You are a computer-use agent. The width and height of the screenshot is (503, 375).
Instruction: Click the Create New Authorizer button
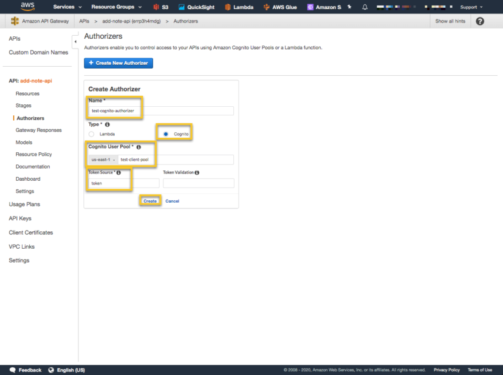click(x=118, y=62)
